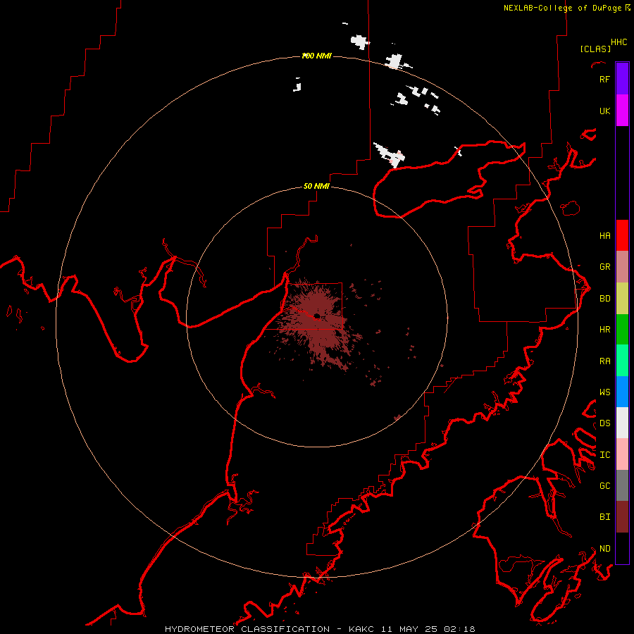The height and width of the screenshot is (634, 634).
Task: Click the DS white legend swatch
Action: point(622,423)
